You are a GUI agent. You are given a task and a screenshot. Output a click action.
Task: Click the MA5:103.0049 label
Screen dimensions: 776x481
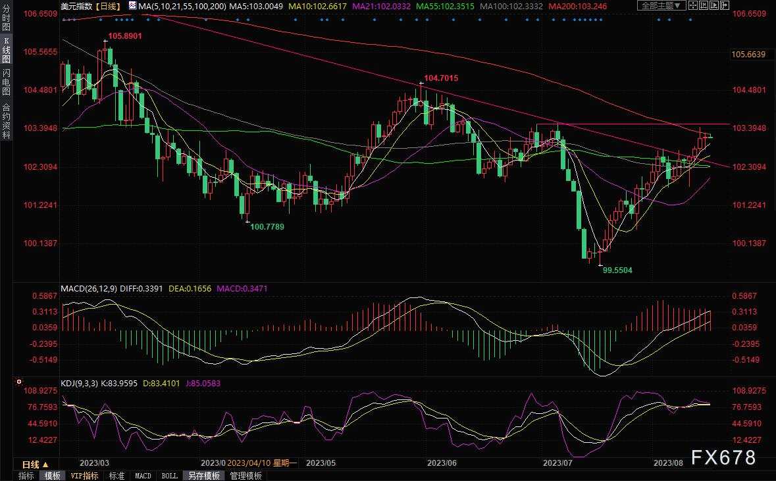(256, 7)
